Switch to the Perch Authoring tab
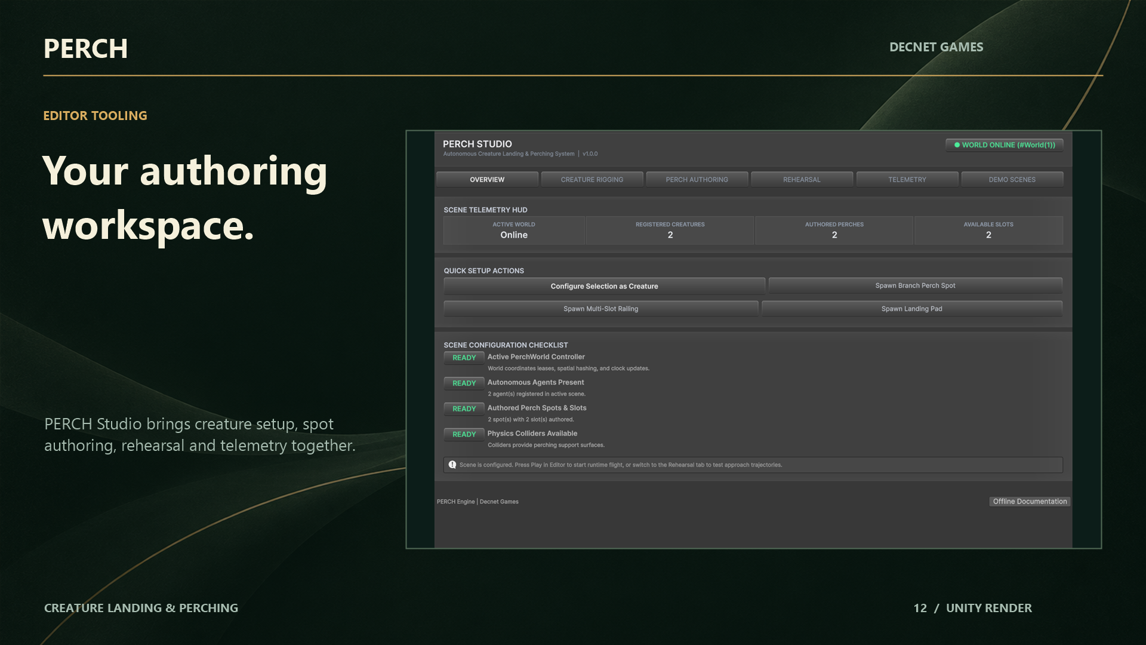The image size is (1146, 645). pos(697,180)
